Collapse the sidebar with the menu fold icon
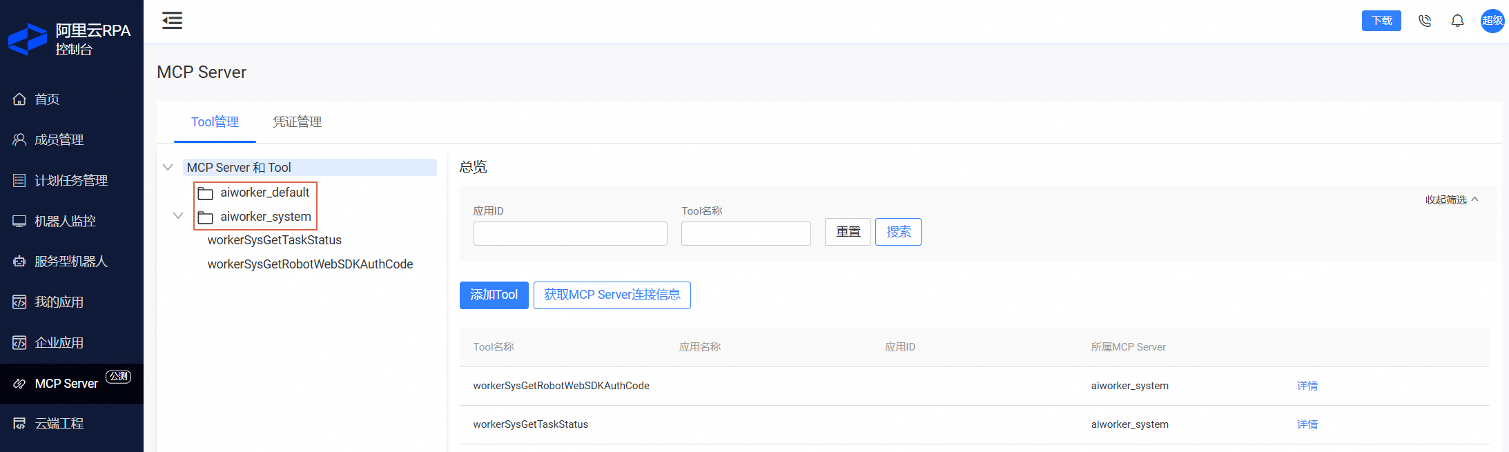 (x=172, y=21)
